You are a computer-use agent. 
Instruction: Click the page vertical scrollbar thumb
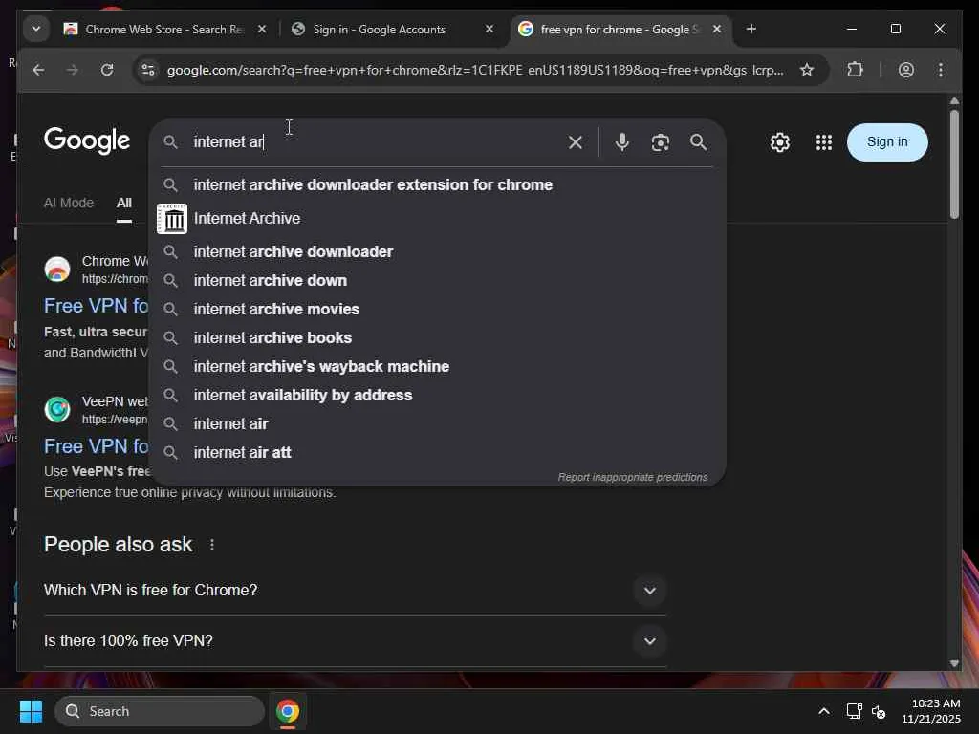click(954, 164)
